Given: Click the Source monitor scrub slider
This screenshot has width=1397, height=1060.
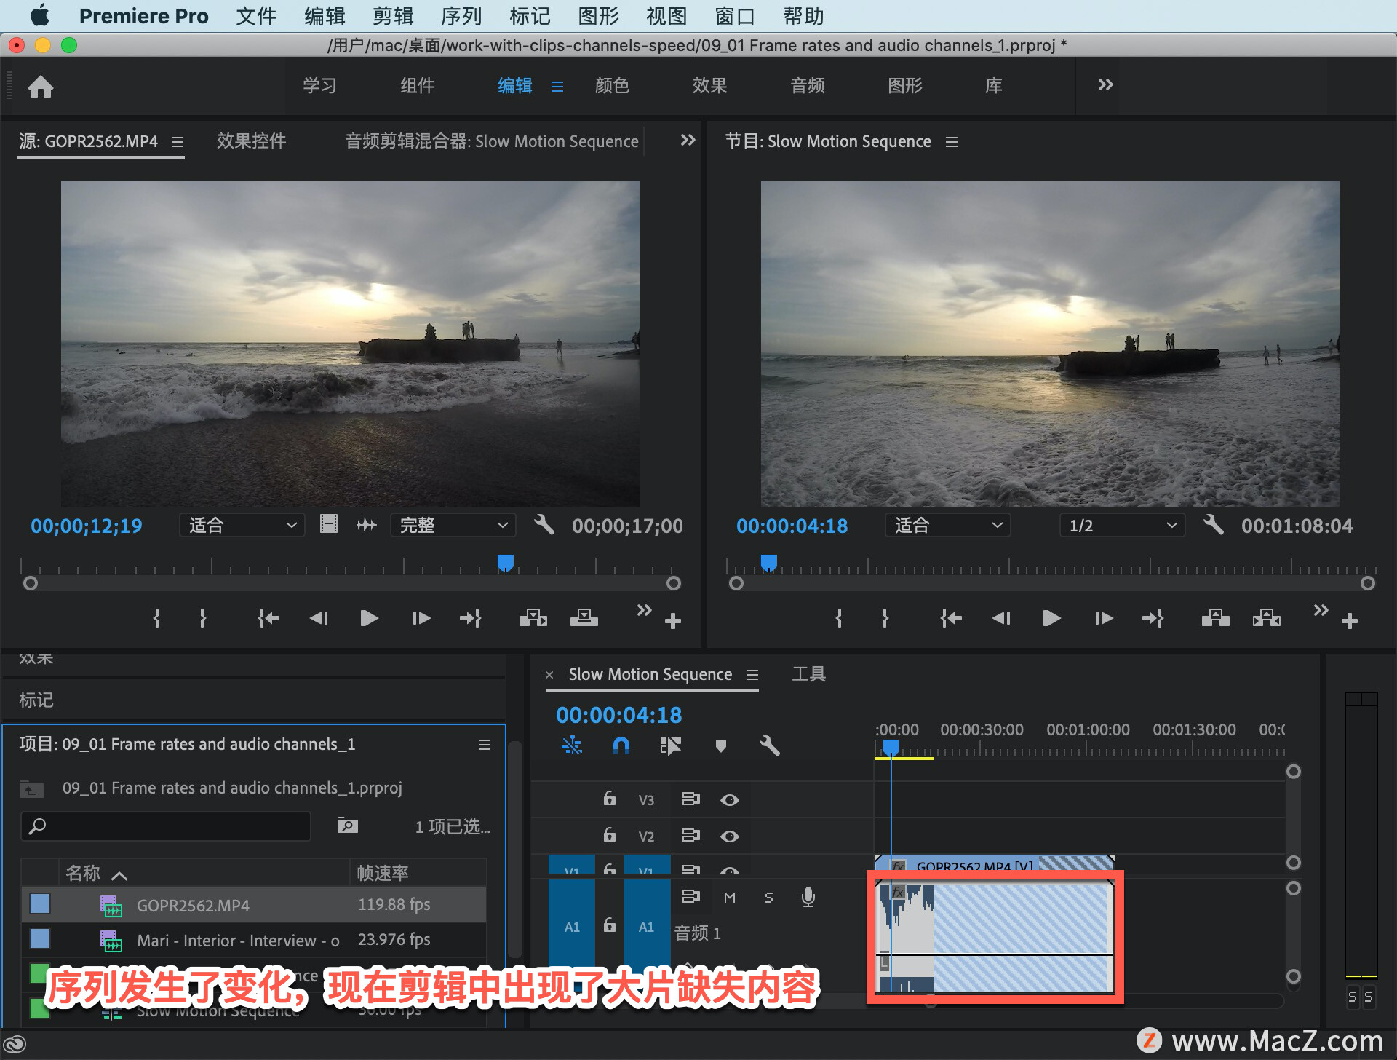Looking at the screenshot, I should coord(506,563).
